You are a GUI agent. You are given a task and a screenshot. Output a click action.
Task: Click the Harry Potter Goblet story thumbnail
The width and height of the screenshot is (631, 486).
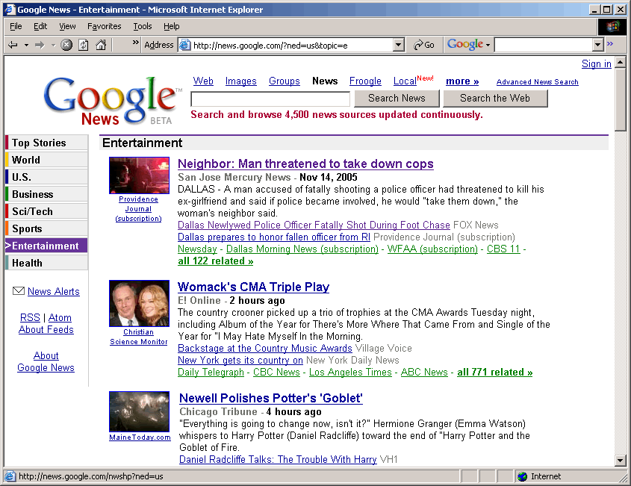(139, 411)
